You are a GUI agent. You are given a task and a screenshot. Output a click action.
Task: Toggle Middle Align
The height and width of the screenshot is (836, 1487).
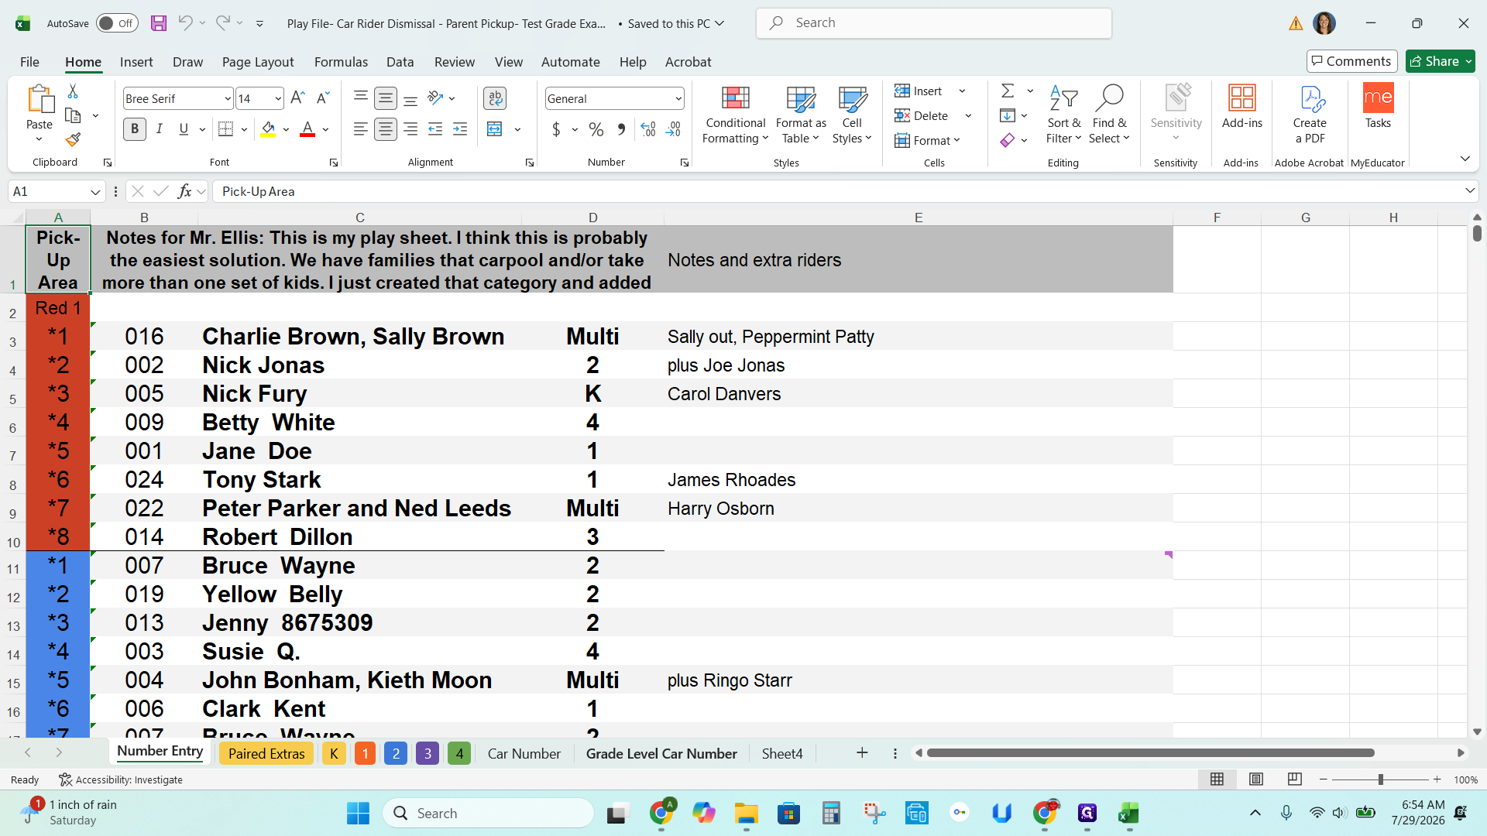(x=385, y=98)
